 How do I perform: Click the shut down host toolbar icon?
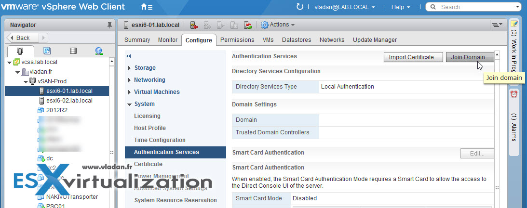234,25
